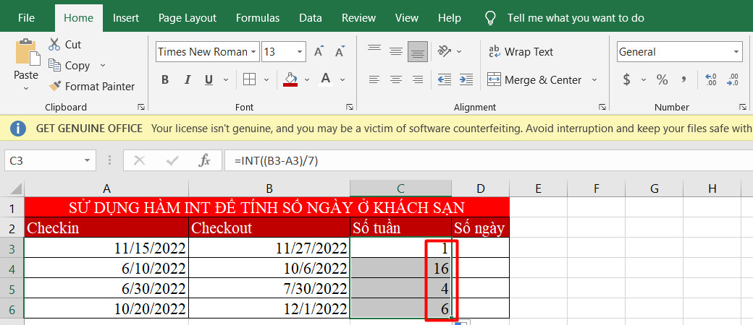
Task: Click the Cut scissors icon
Action: pos(54,44)
